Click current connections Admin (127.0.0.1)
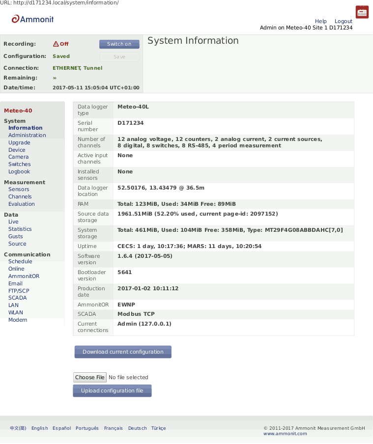 tap(144, 324)
